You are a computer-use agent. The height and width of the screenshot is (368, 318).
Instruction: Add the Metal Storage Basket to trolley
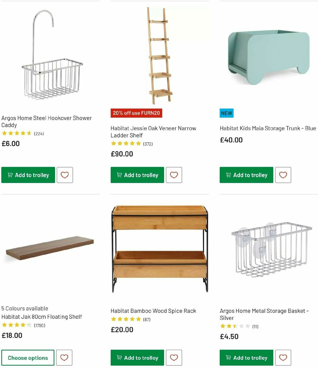pos(246,357)
